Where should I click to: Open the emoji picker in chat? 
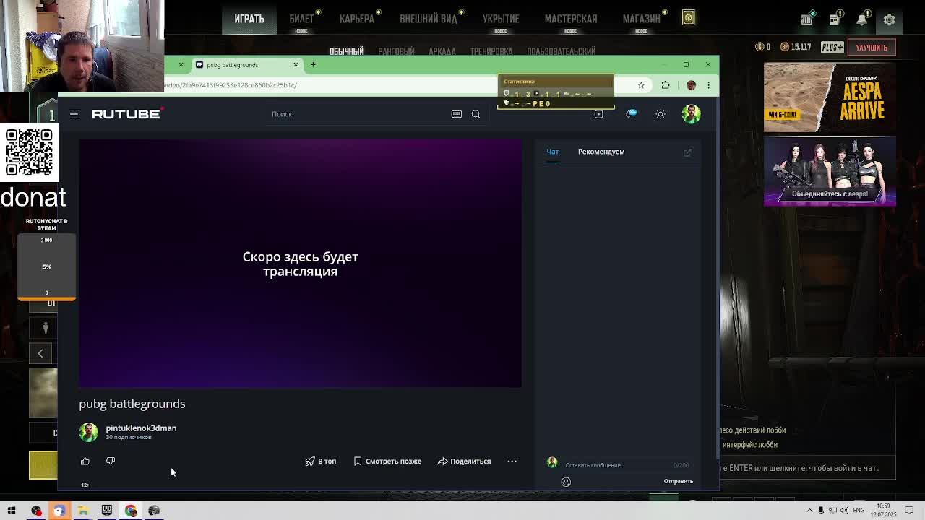click(x=566, y=482)
